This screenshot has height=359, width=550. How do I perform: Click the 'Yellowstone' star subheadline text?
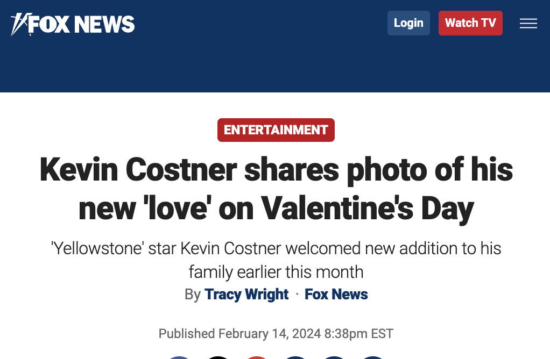coord(276,260)
